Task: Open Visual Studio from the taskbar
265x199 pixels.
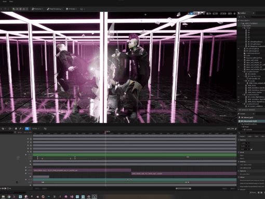Action: pos(72,197)
